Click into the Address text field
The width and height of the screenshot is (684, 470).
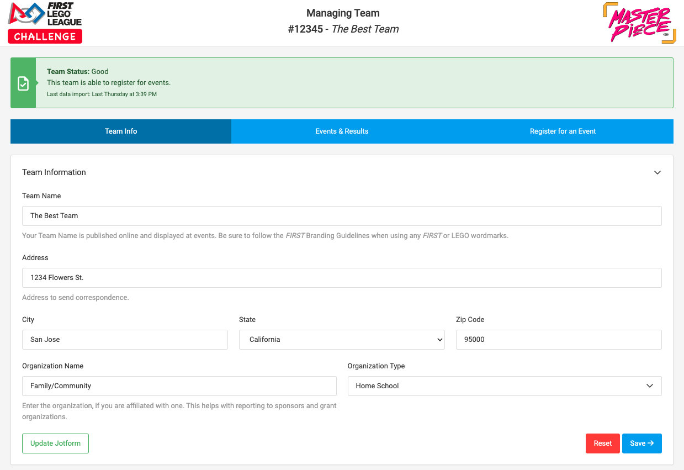click(x=342, y=278)
